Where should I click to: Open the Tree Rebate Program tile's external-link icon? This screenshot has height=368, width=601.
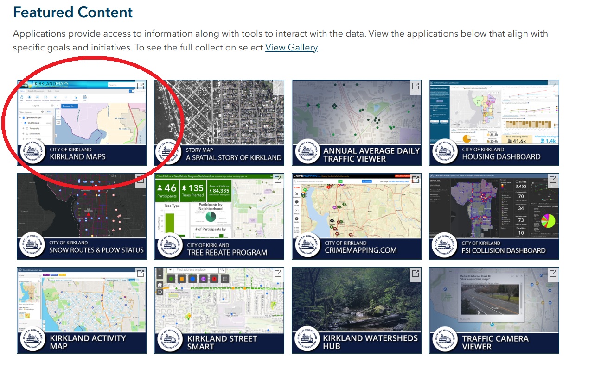pyautogui.click(x=278, y=180)
